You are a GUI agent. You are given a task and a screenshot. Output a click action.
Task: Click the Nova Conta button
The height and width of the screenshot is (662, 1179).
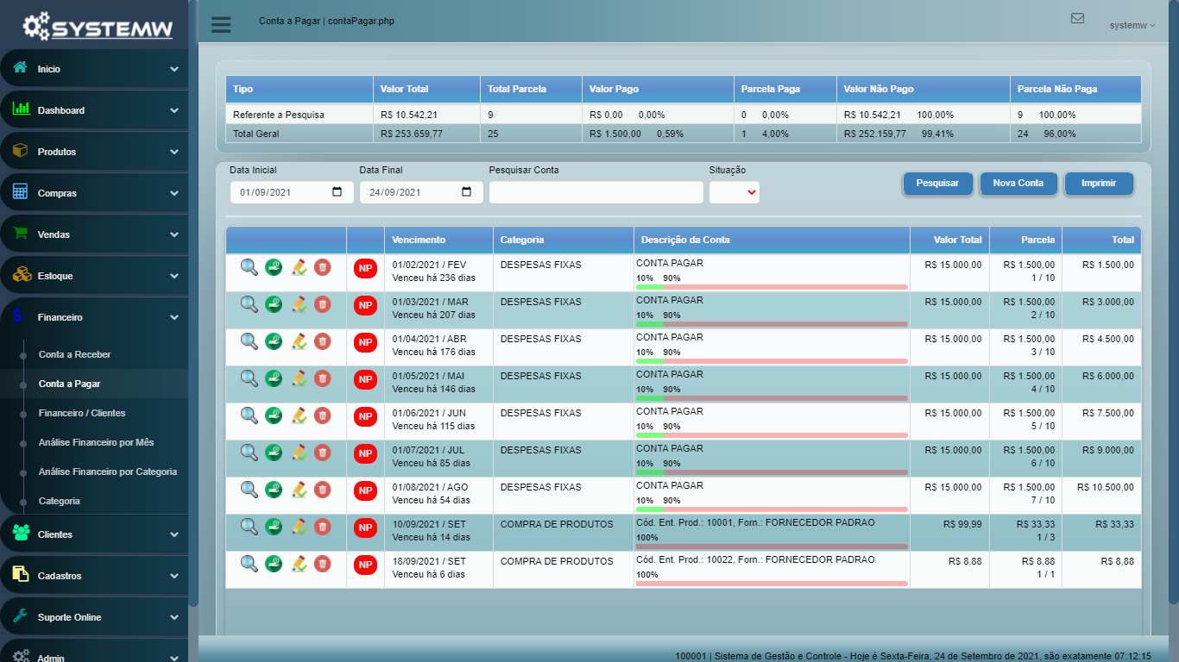click(1018, 183)
